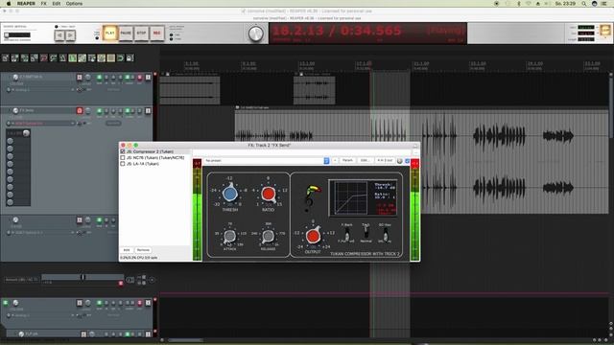Open Project settings from the toolbar

pos(35,58)
